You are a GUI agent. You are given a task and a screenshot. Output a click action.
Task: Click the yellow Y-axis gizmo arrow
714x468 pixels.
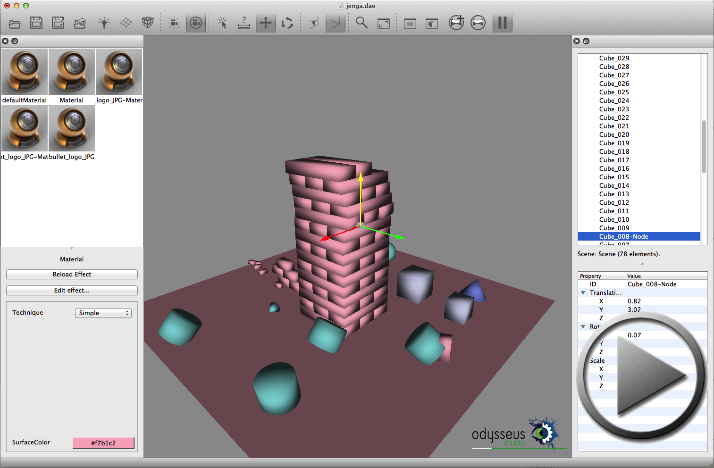361,177
